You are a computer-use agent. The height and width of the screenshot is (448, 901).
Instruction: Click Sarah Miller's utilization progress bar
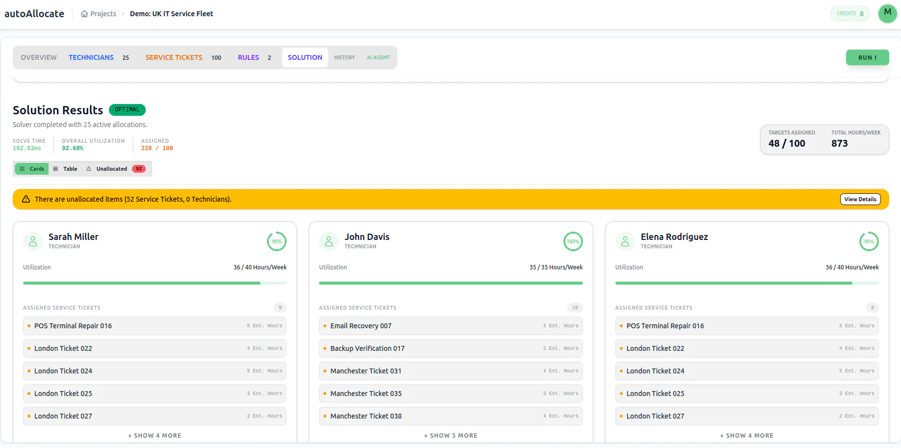point(155,283)
